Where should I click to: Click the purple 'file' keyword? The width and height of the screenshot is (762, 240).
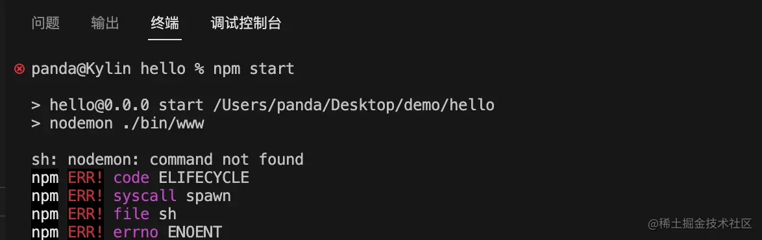131,214
